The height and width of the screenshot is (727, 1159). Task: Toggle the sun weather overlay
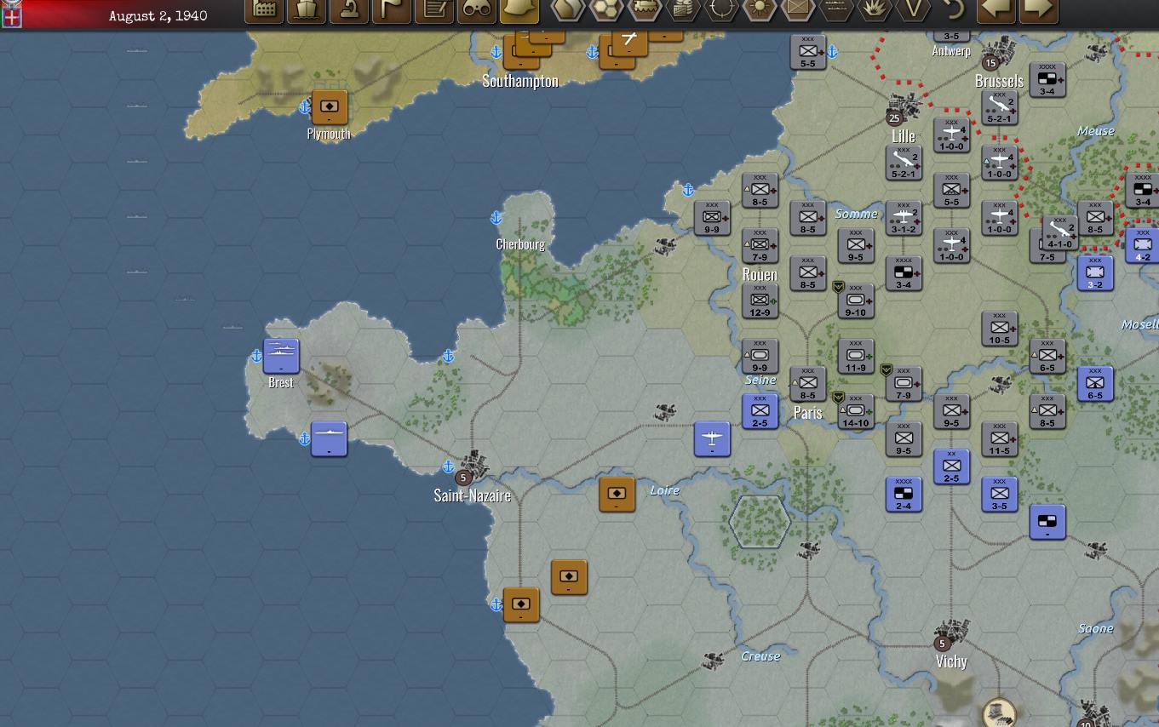[x=760, y=9]
